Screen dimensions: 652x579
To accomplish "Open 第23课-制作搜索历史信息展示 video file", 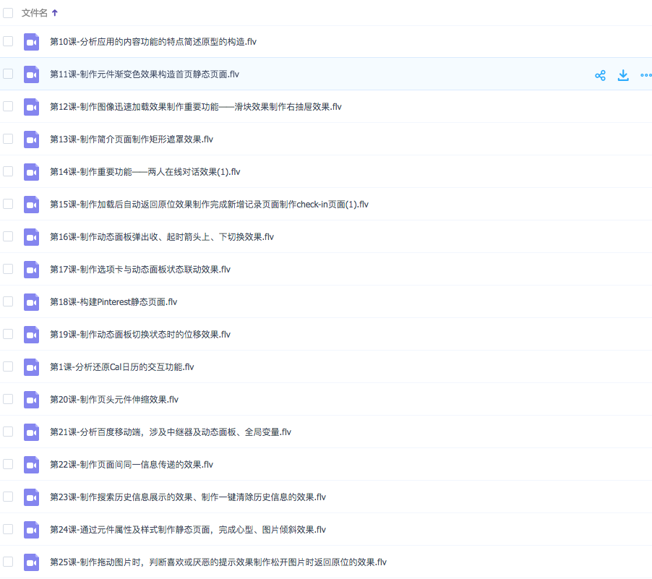I will [x=187, y=497].
